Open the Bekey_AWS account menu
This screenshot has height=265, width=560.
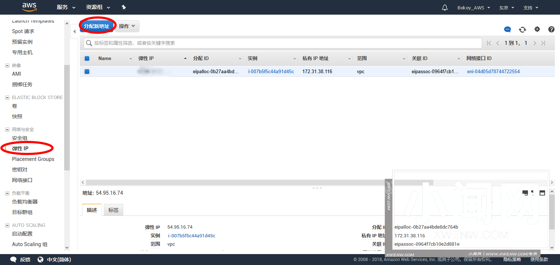(474, 8)
